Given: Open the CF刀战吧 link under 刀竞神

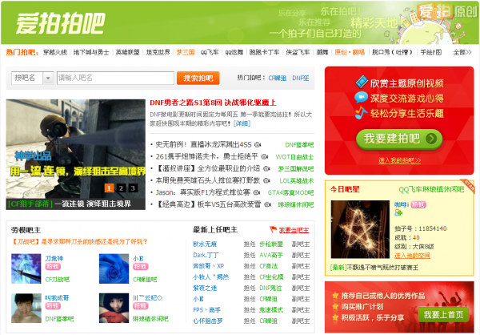Looking at the screenshot, I should point(58,280).
